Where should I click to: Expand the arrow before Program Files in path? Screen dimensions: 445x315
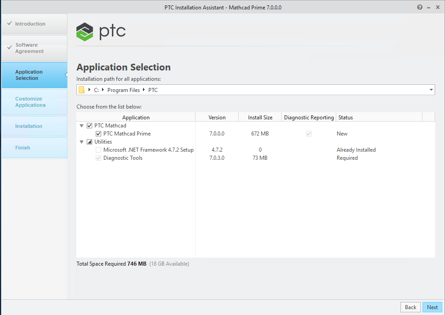click(x=103, y=90)
